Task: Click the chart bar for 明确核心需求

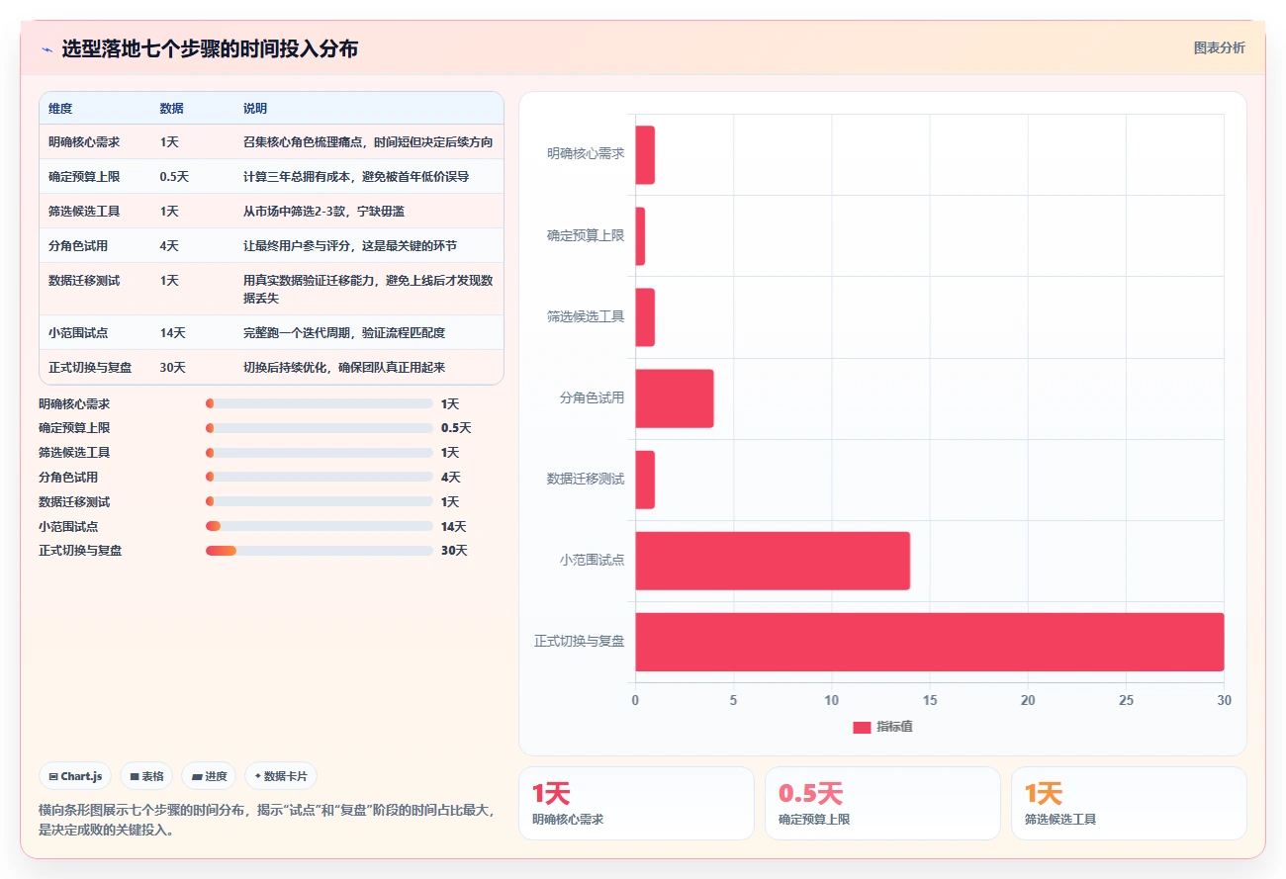Action: pos(645,155)
